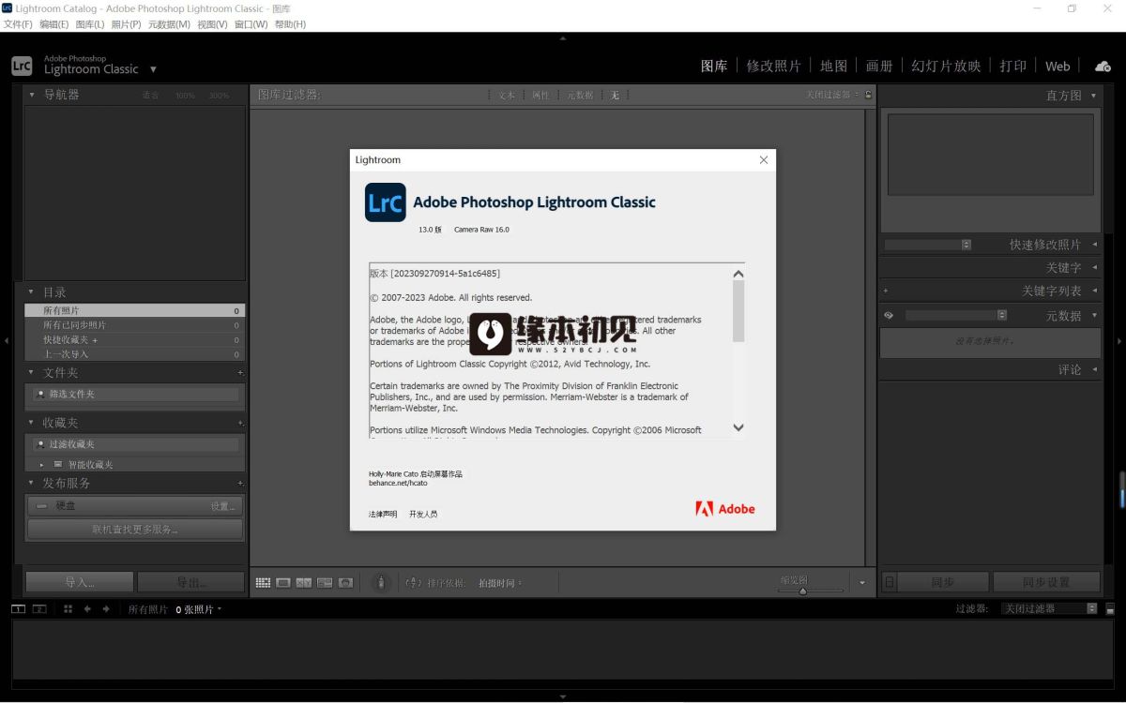
Task: Open People view face icon
Action: click(345, 583)
